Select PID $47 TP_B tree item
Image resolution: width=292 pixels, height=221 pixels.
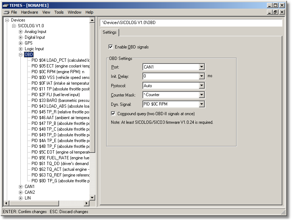point(60,123)
